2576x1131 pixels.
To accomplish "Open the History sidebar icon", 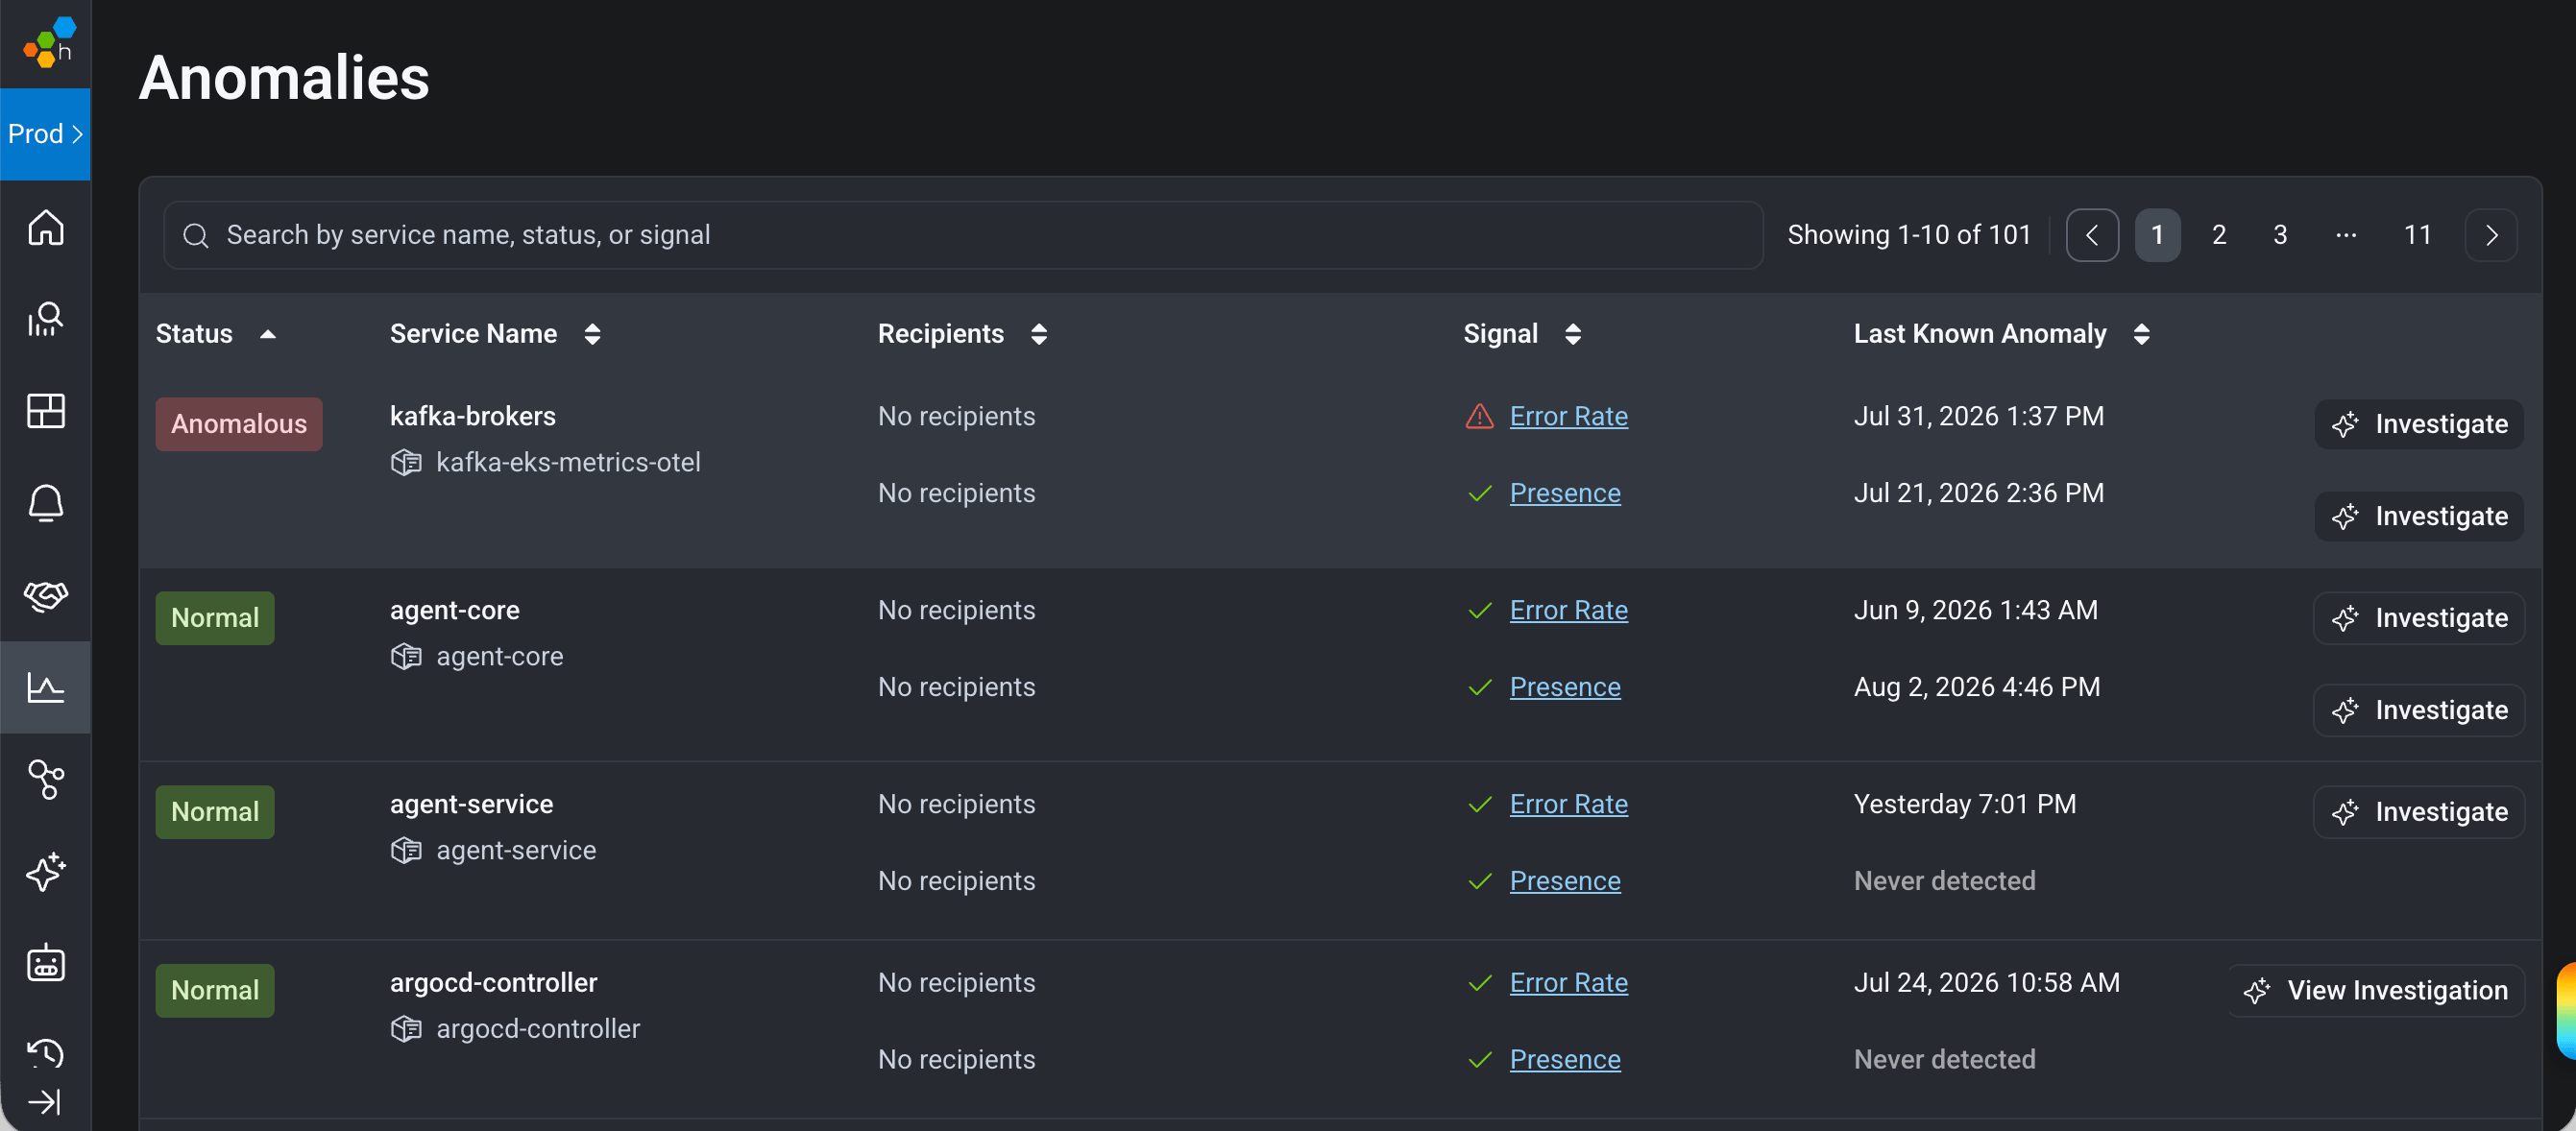I will pos(46,1053).
